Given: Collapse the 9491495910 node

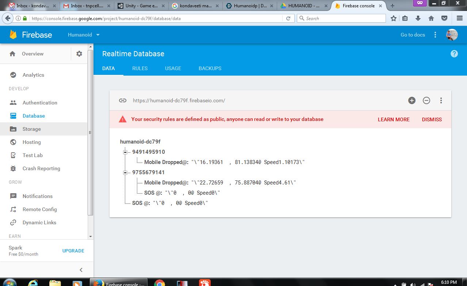Looking at the screenshot, I should coord(125,152).
